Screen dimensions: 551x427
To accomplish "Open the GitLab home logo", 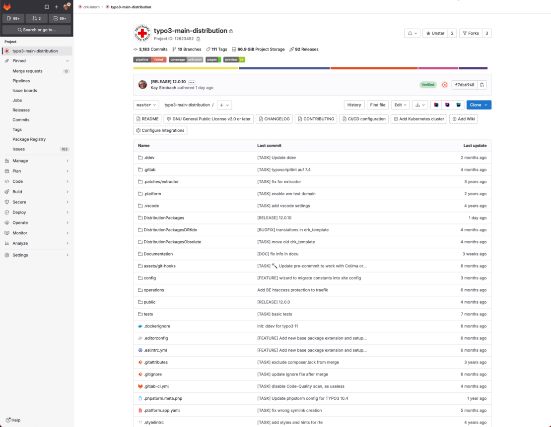I will (x=7, y=6).
